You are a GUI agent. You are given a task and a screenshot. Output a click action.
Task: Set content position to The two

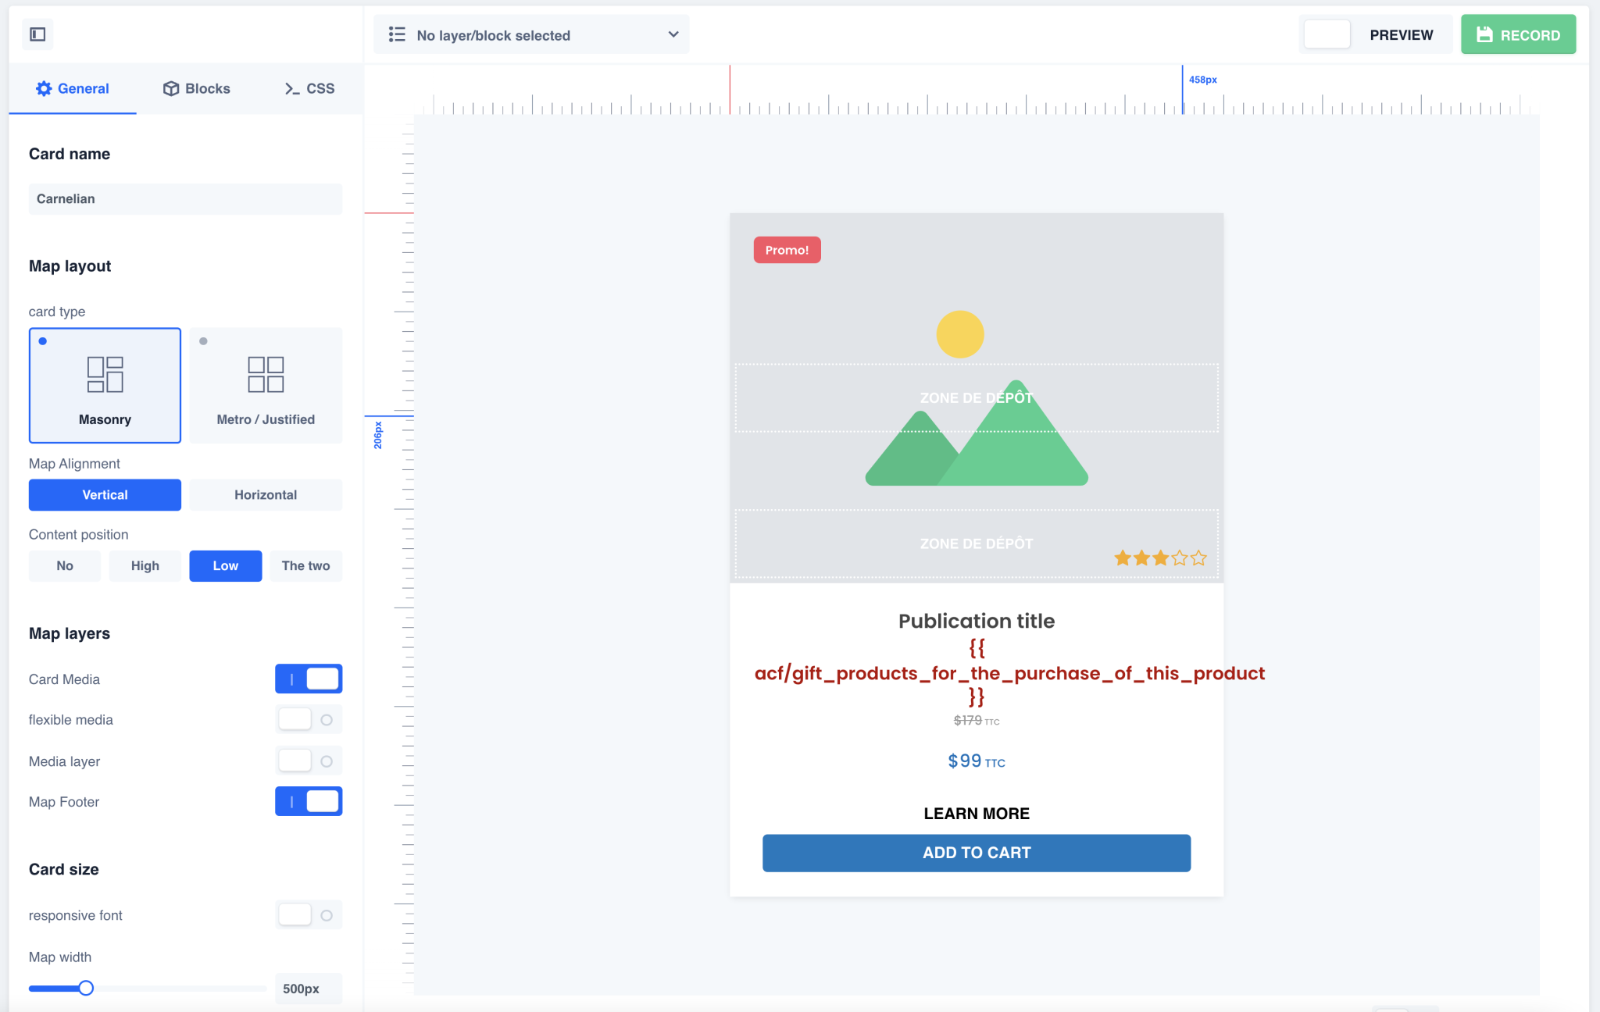[306, 566]
